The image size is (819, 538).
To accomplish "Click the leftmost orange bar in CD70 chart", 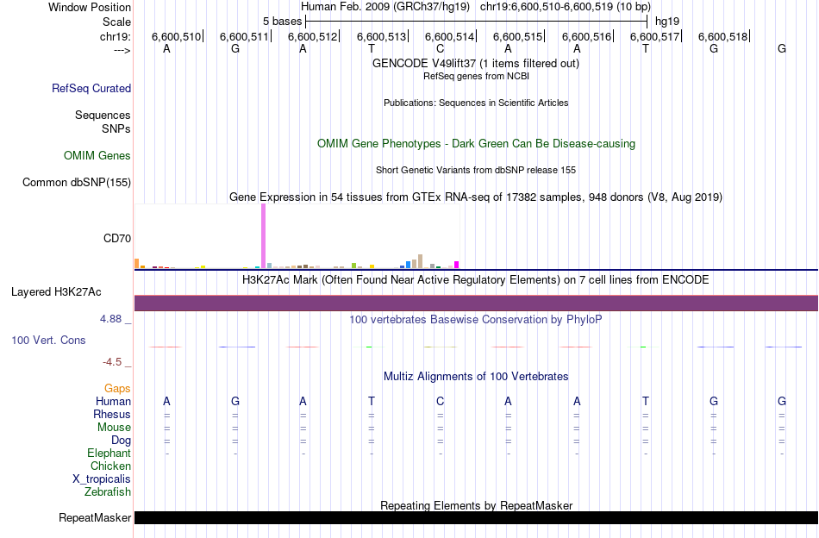I will [x=137, y=263].
